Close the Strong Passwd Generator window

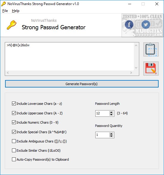(157, 4)
